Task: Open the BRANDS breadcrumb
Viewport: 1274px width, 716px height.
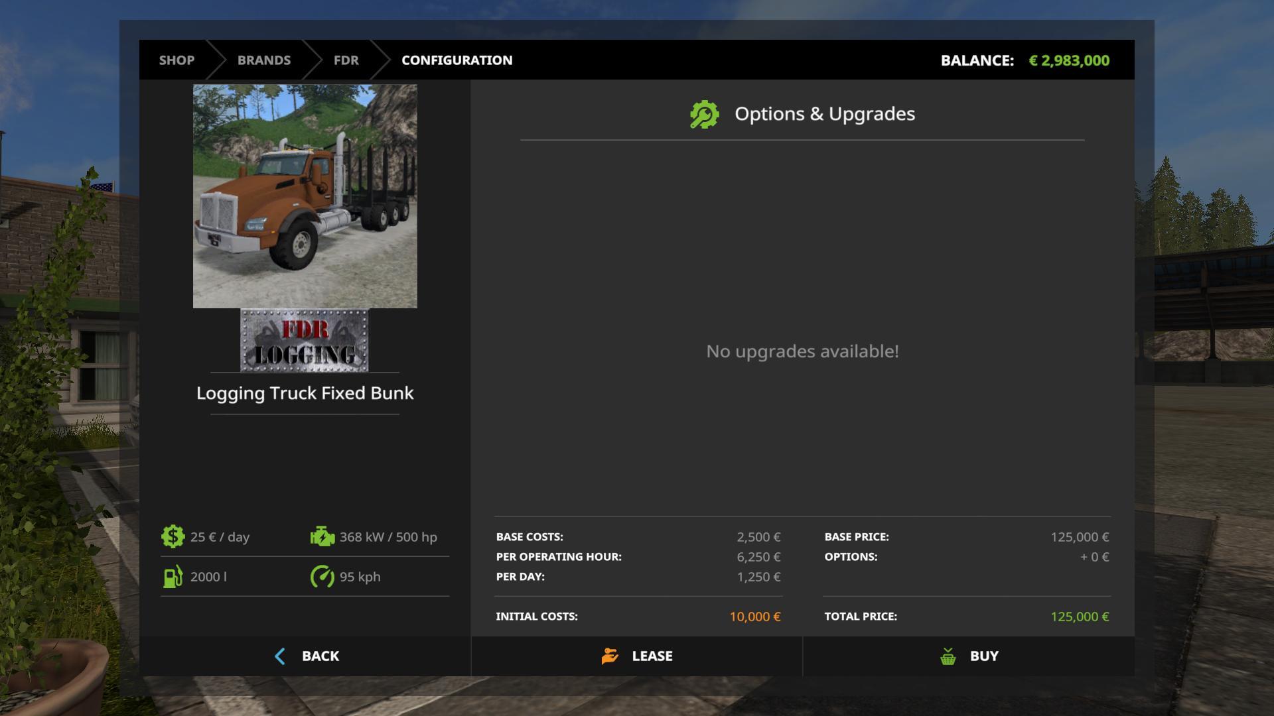Action: [x=264, y=60]
